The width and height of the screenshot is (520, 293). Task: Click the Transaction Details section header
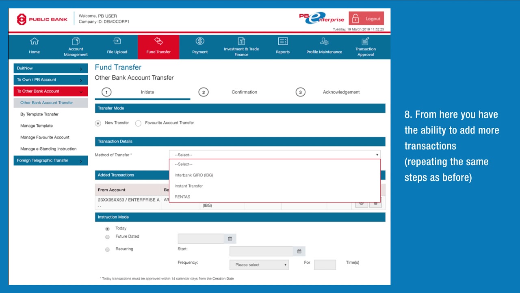tap(240, 142)
